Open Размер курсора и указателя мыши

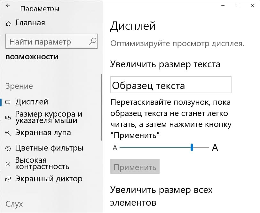pyautogui.click(x=49, y=117)
